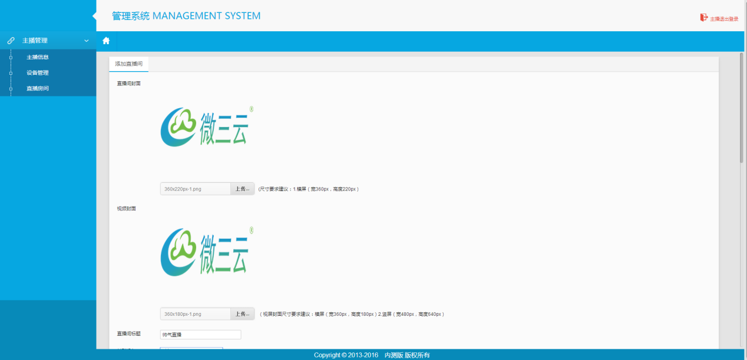Click the white sidebar collapse arrow

coord(94,16)
